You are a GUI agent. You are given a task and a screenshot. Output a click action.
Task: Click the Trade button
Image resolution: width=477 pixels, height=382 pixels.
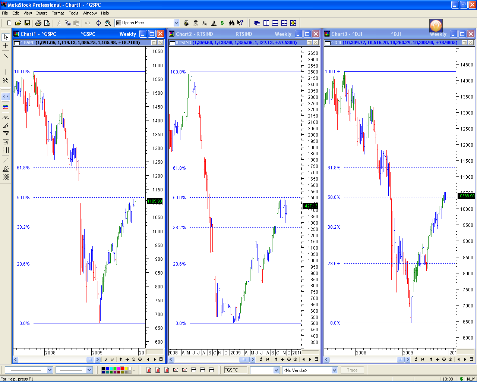(x=352, y=370)
